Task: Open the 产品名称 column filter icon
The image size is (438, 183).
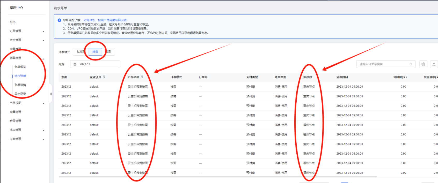Action: pyautogui.click(x=142, y=77)
